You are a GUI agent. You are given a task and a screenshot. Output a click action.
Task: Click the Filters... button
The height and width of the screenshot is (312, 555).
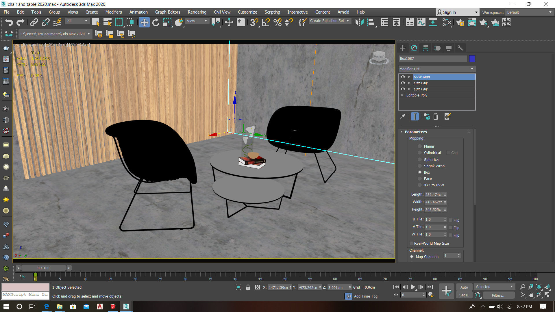[498, 295]
